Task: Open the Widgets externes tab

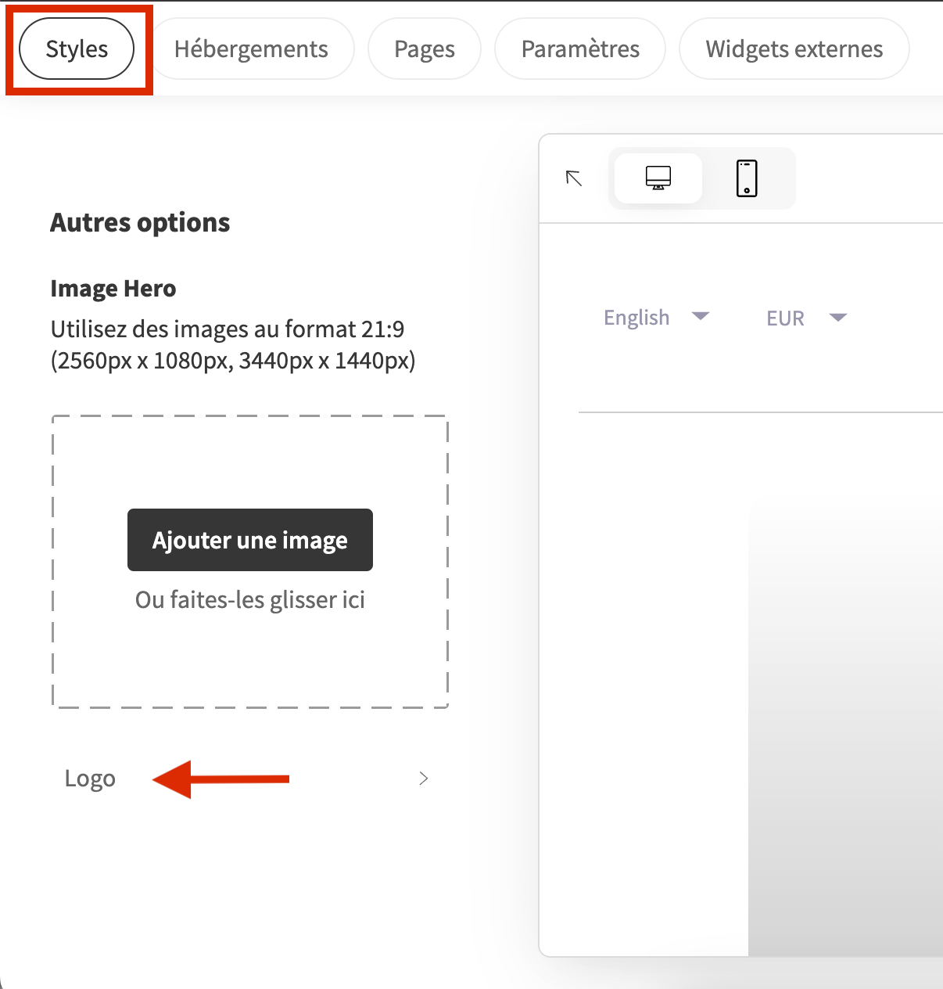Action: coord(794,49)
